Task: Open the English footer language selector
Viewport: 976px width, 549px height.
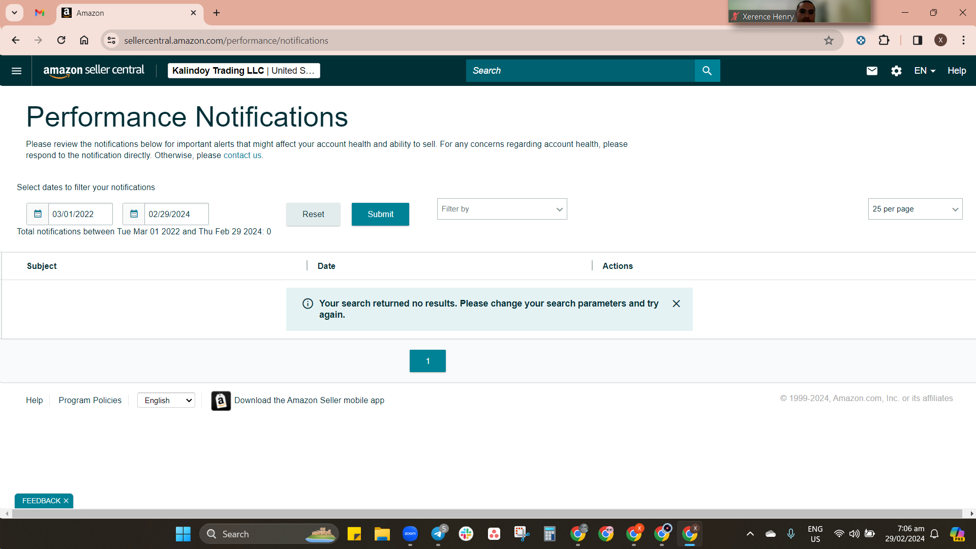Action: 166,401
